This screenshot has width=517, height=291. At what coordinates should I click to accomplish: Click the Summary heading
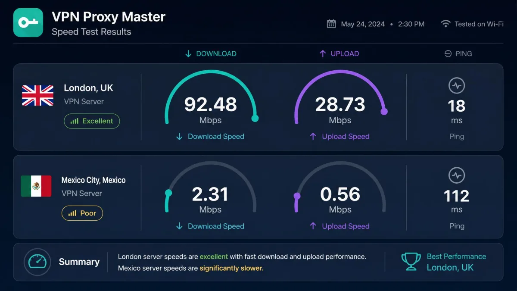79,262
